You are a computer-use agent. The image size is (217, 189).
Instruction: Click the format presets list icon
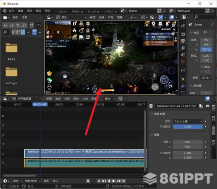pos(206,33)
